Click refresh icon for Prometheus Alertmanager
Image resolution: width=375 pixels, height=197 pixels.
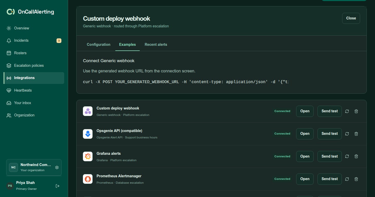347,179
